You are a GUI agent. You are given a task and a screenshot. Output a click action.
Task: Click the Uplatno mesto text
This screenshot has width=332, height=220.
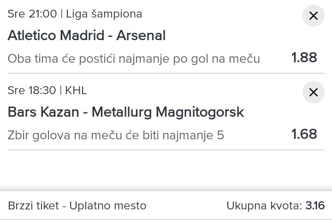pos(108,206)
